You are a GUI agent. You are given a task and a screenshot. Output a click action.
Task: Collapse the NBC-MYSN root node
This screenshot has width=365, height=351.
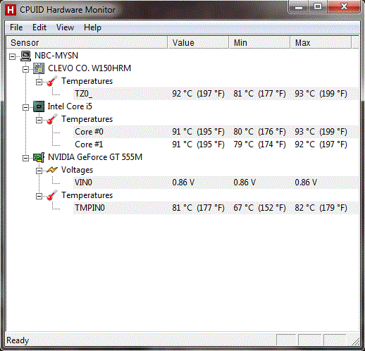pos(12,56)
